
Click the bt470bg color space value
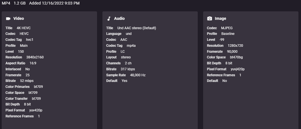pos(236,57)
